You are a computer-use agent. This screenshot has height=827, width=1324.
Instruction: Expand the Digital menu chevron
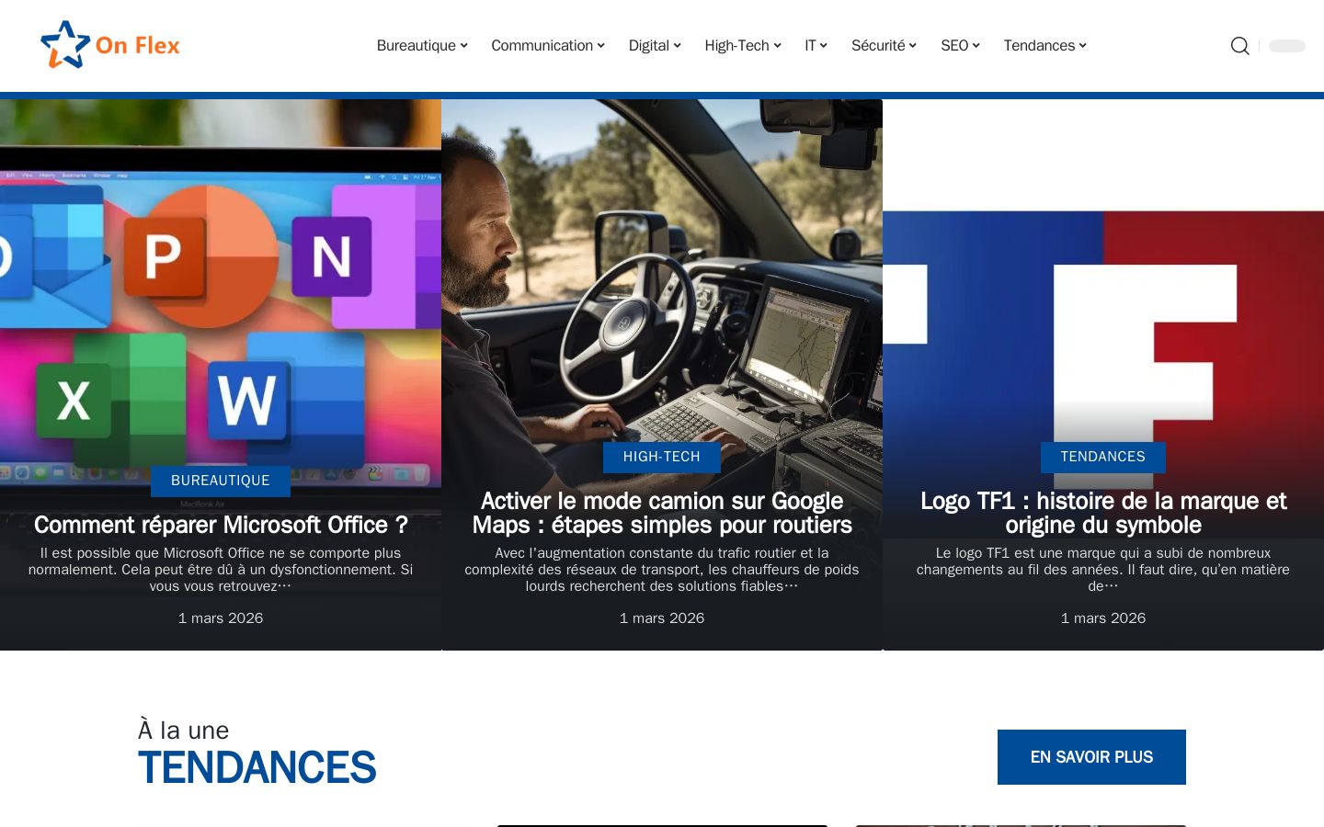[678, 46]
